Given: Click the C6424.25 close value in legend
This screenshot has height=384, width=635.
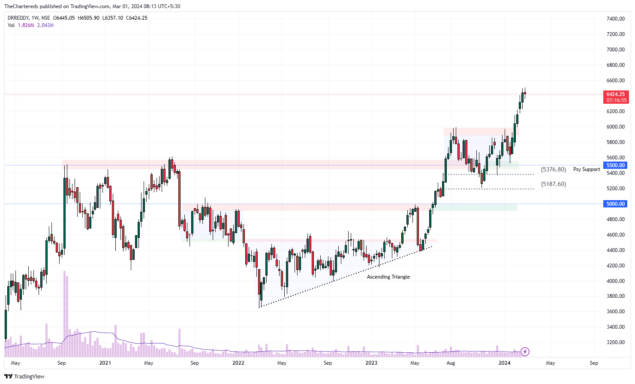Looking at the screenshot, I should (137, 18).
